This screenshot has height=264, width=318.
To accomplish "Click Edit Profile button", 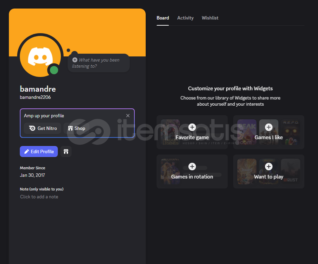I will click(39, 151).
